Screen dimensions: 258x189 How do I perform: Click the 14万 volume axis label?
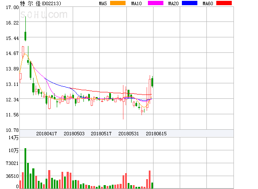coord(13,137)
